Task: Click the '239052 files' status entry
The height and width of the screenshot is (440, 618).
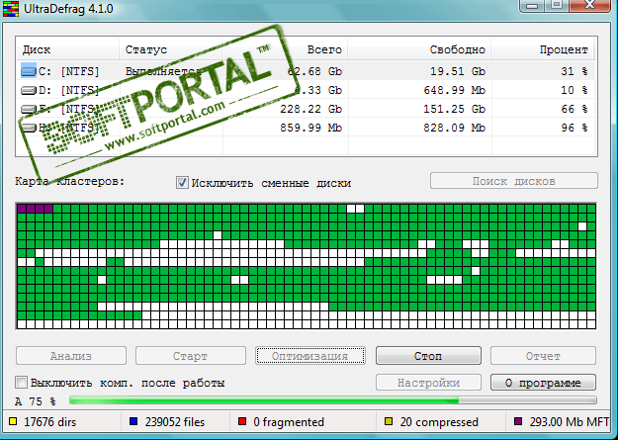Action: (x=175, y=422)
